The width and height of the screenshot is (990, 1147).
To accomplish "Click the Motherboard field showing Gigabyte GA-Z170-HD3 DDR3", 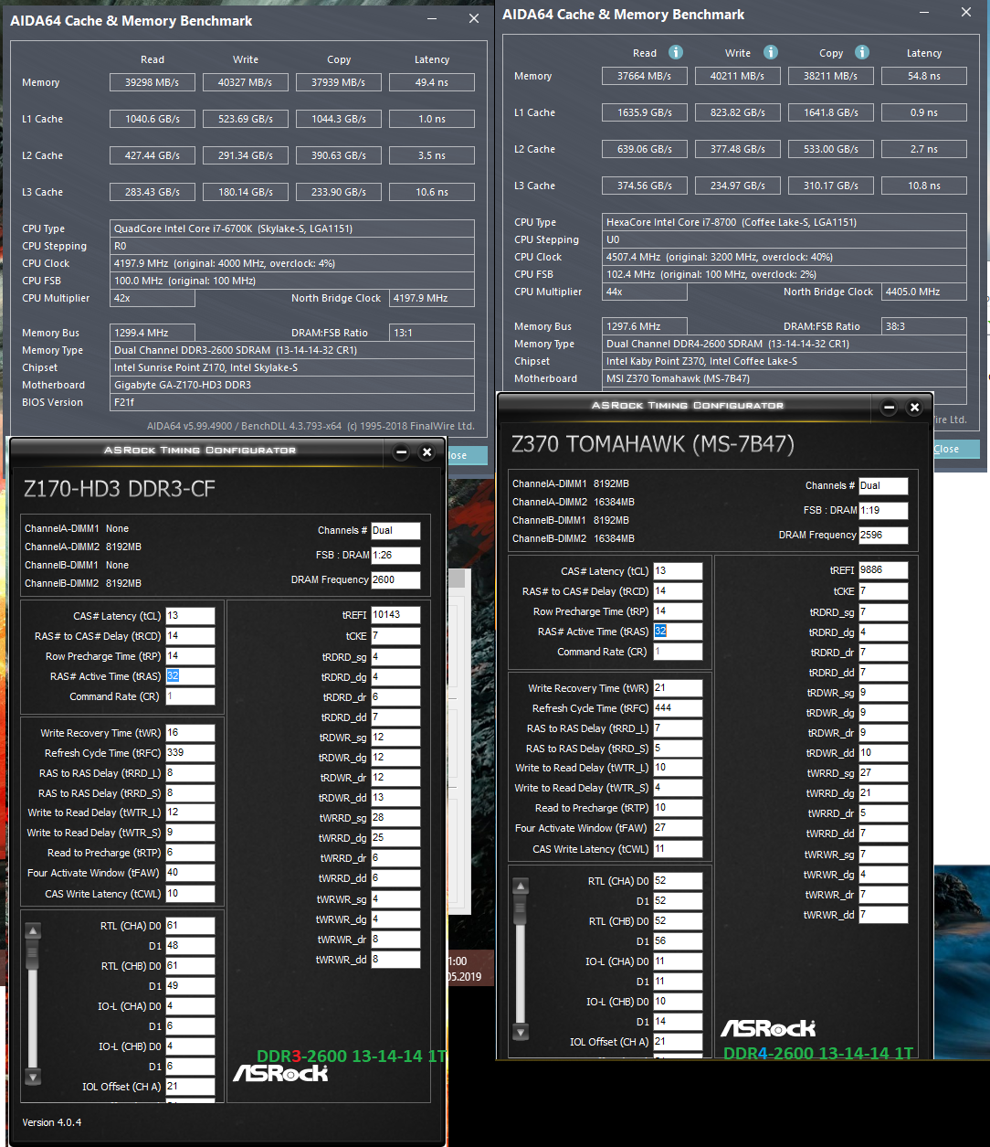I will 292,385.
